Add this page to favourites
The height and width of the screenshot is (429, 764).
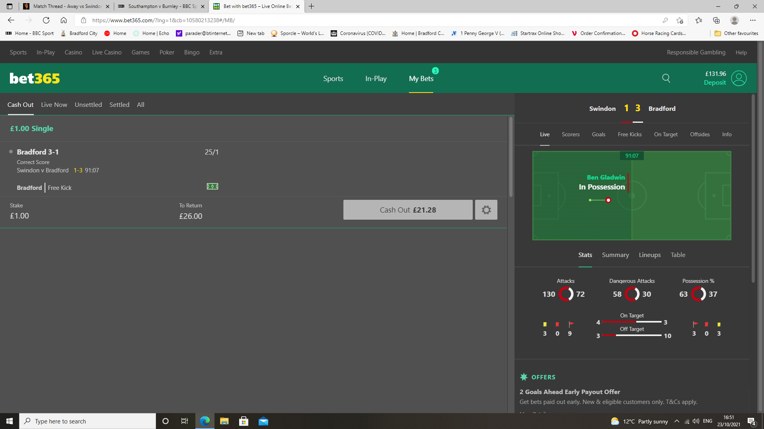pyautogui.click(x=680, y=20)
